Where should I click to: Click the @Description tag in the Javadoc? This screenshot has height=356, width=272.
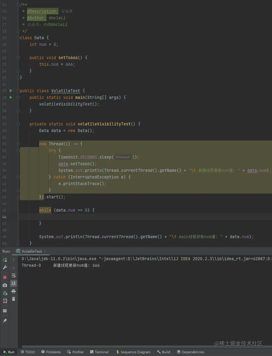tap(42, 11)
